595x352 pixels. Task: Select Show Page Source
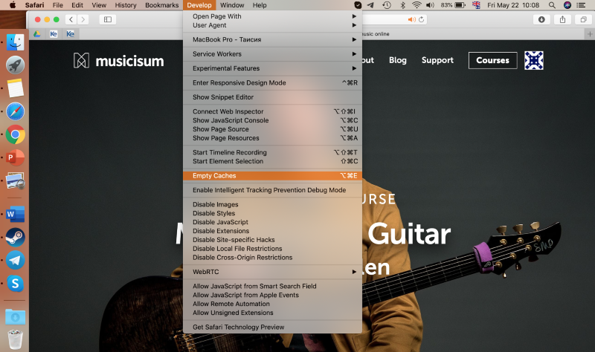(x=272, y=129)
